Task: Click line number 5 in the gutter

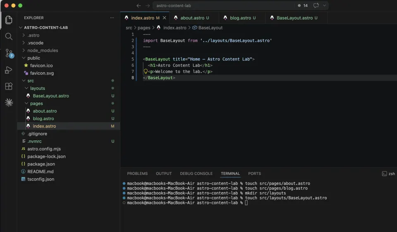Action: (x=132, y=59)
